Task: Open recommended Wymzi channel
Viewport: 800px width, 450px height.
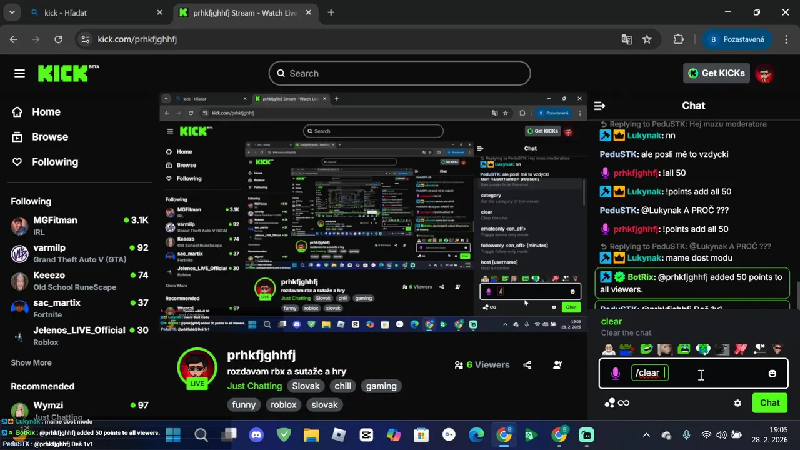Action: click(x=79, y=409)
